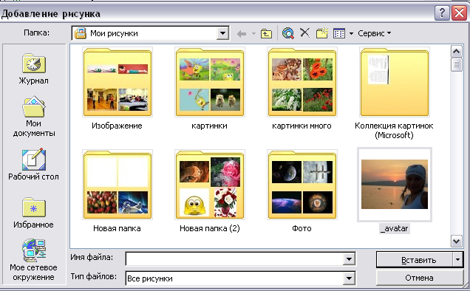Create a new folder with toolbar icon

pyautogui.click(x=322, y=33)
